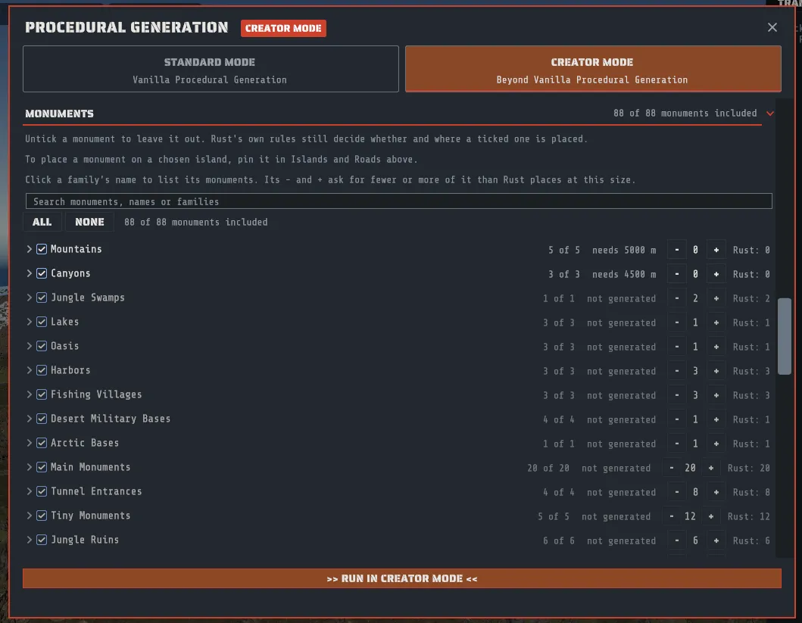This screenshot has height=623, width=802.
Task: Expand the Canyons family row
Action: 29,273
